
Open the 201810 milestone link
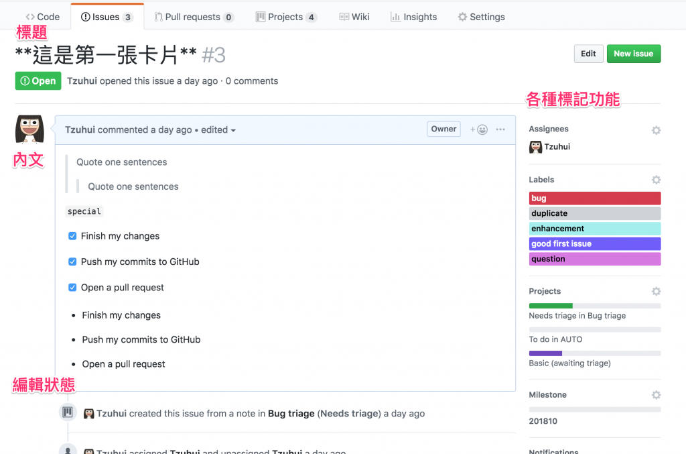tap(543, 421)
